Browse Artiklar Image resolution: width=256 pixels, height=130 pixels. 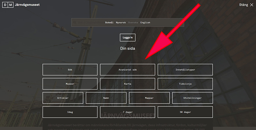tap(63, 98)
